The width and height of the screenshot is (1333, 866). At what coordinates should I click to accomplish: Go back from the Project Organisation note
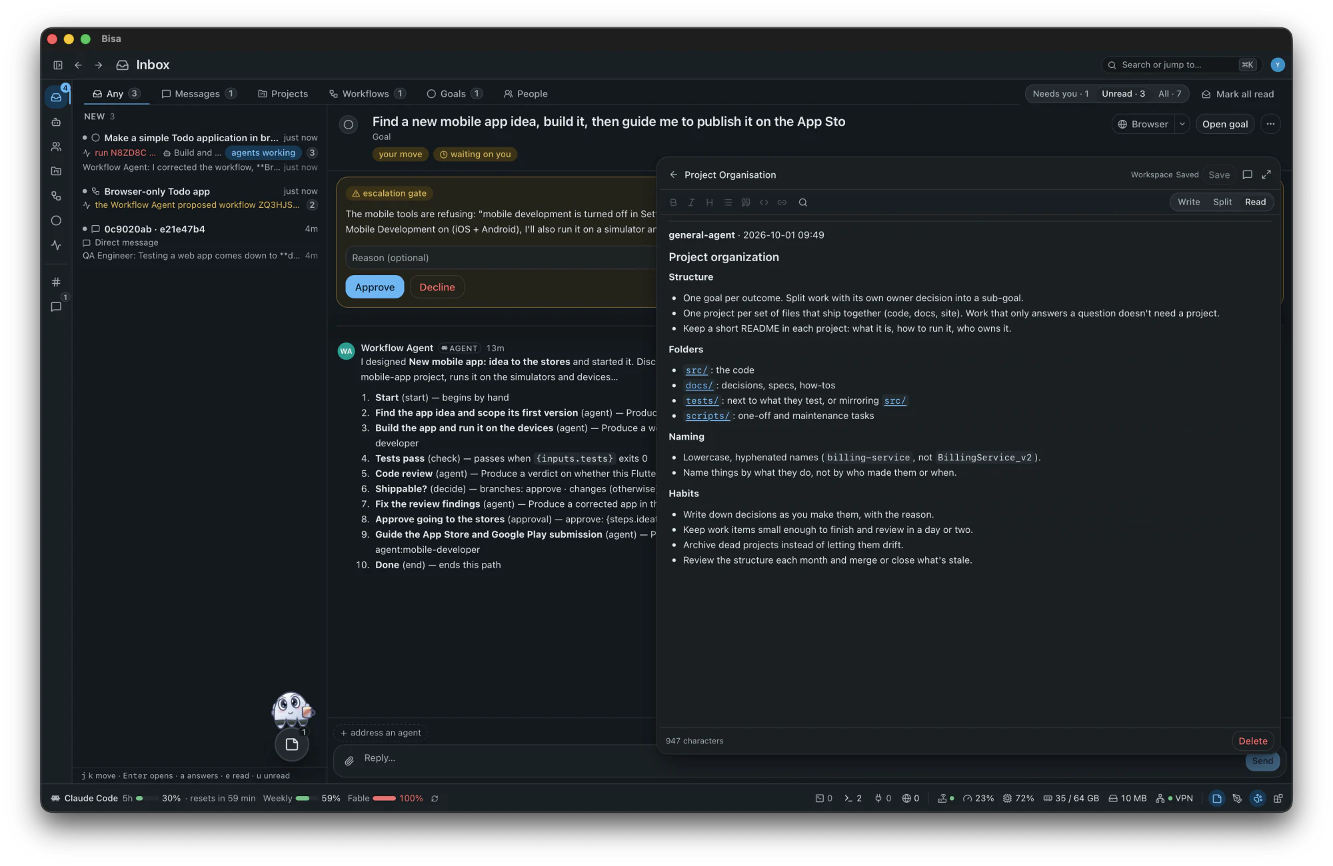(673, 175)
